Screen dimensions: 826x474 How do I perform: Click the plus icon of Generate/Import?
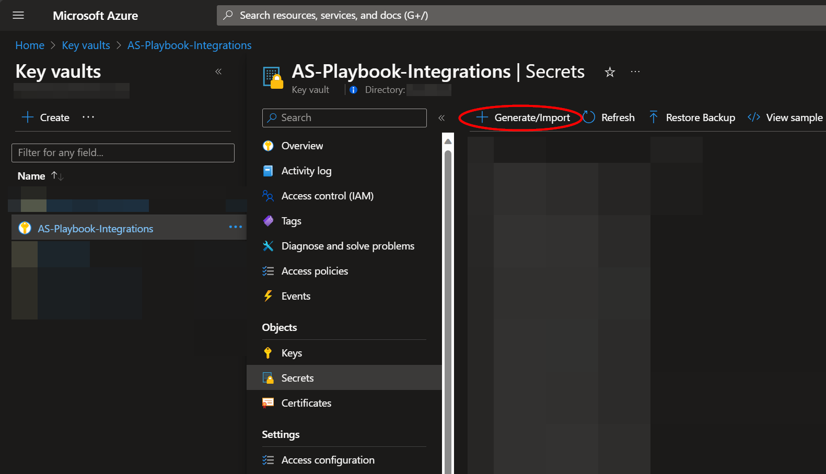pos(482,117)
